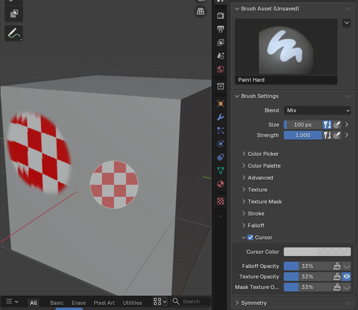Toggle Falloff Opacity override brush icon
Image resolution: width=358 pixels, height=310 pixels.
tap(337, 266)
